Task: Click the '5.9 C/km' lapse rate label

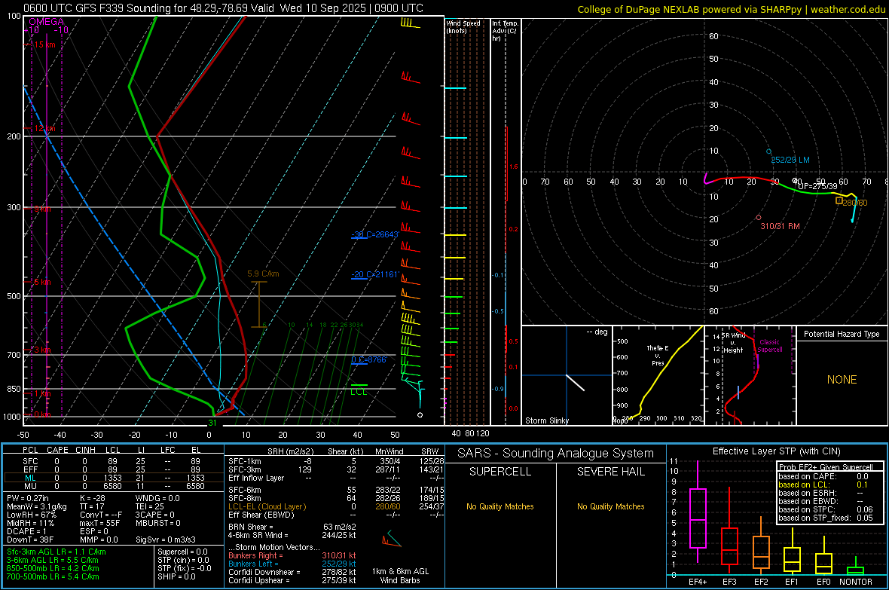Action: [x=263, y=274]
